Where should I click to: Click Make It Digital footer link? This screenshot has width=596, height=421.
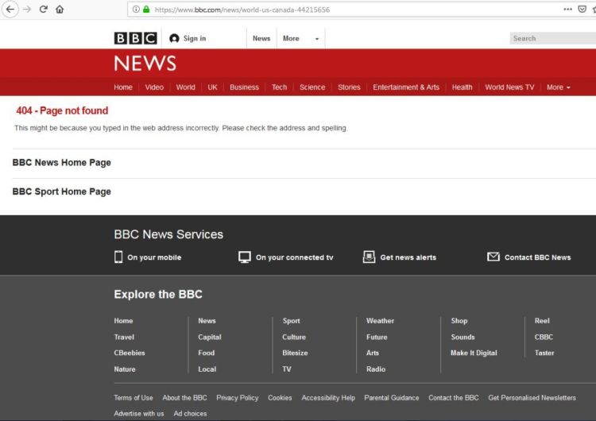pyautogui.click(x=474, y=353)
